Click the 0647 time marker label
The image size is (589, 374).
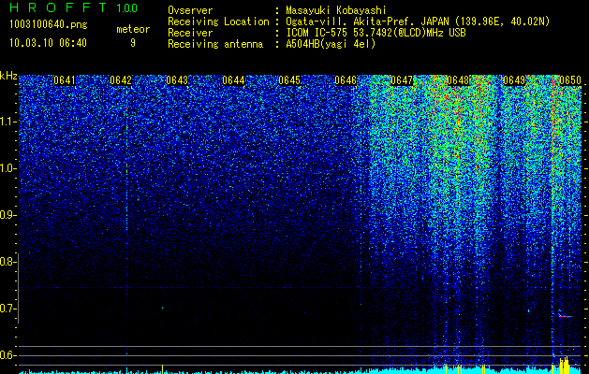point(402,80)
